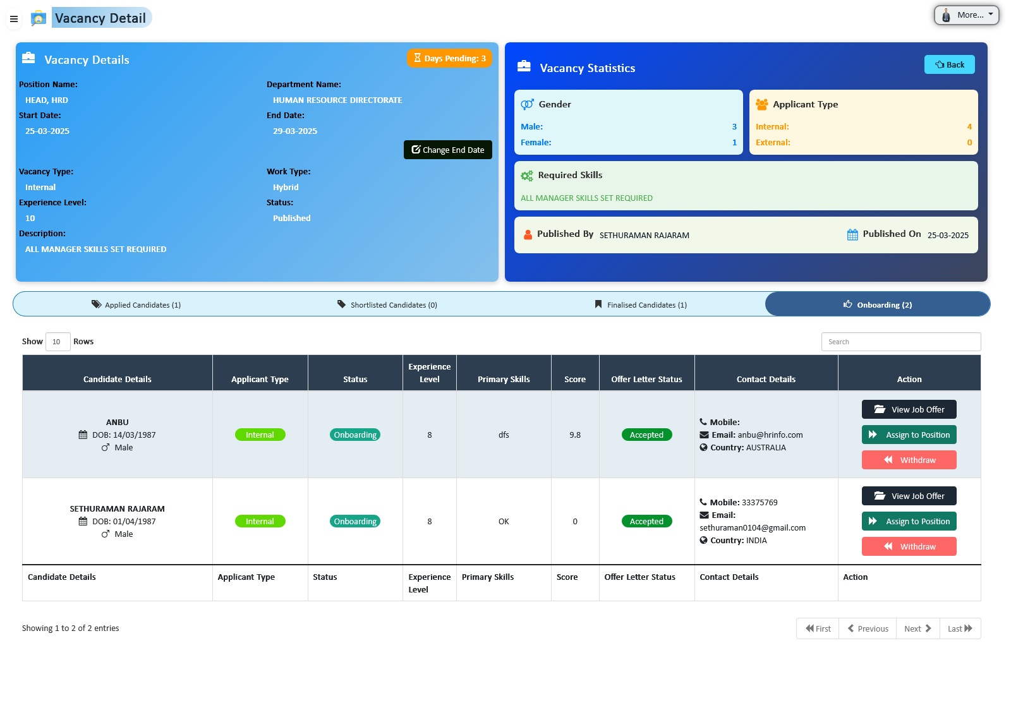Click the Change End Date button
Image resolution: width=1011 pixels, height=715 pixels.
click(x=448, y=150)
